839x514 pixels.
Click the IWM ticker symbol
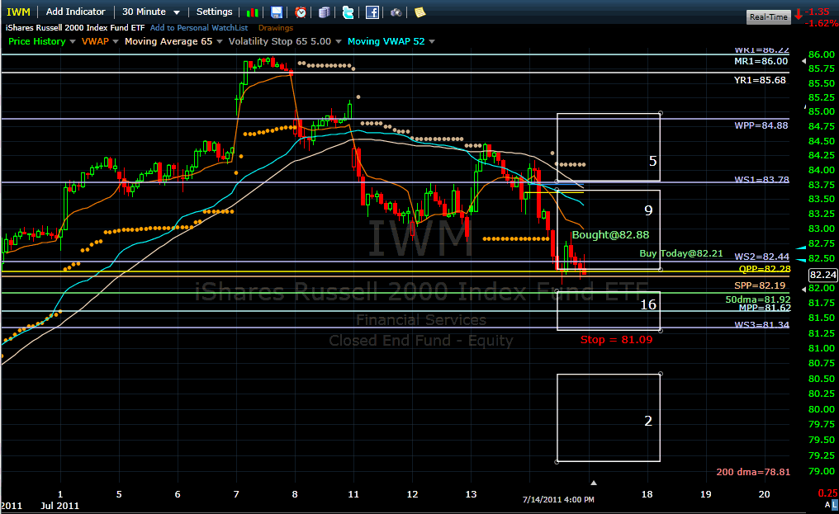point(18,12)
